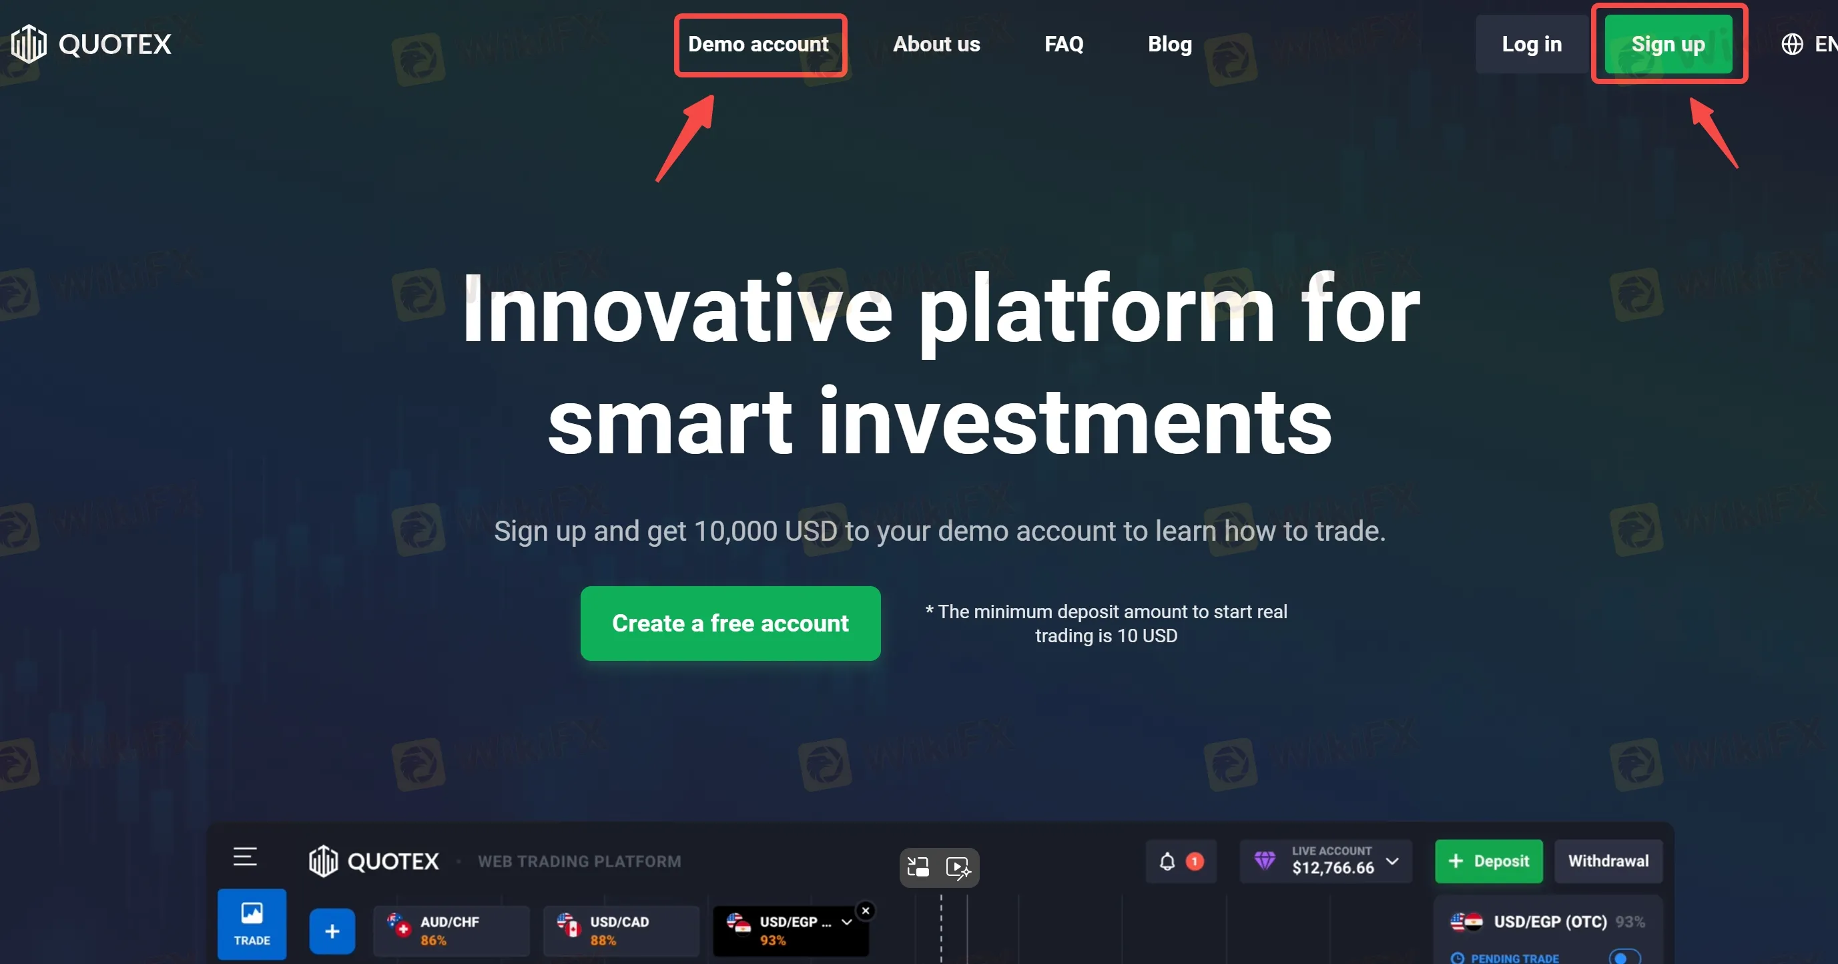Click the green Deposit button

click(x=1488, y=861)
